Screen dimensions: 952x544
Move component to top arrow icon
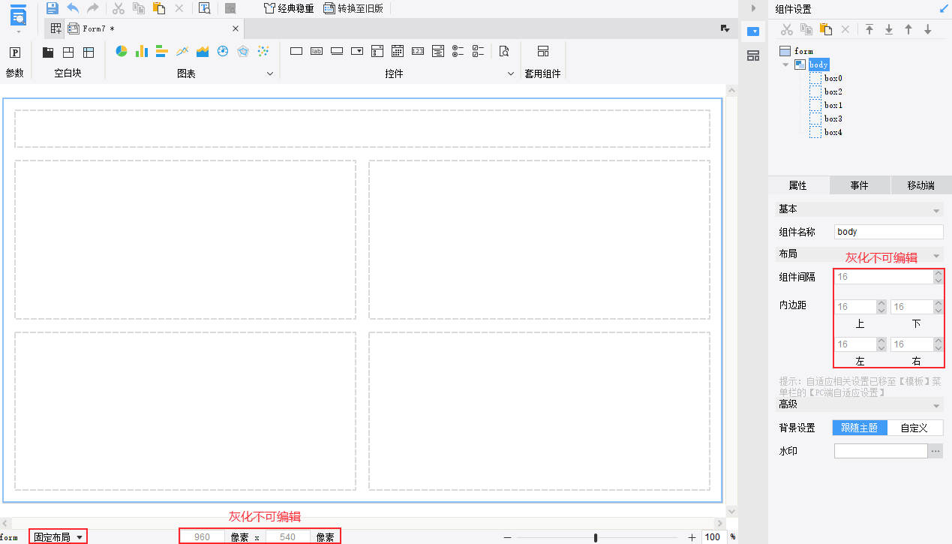869,29
